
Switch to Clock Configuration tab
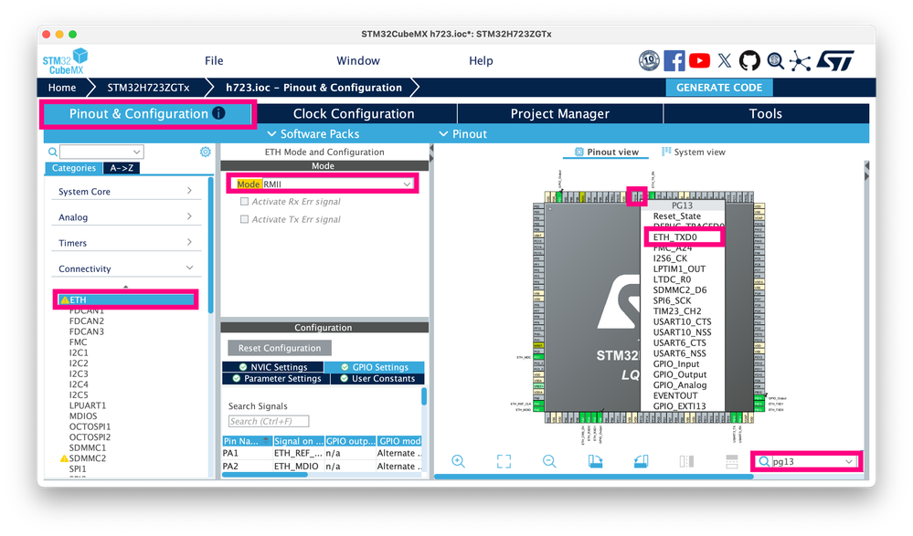[354, 113]
